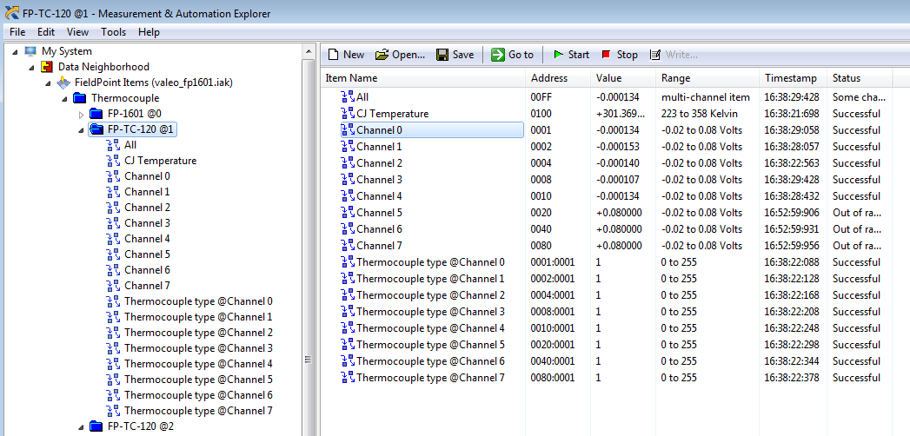This screenshot has width=910, height=436.
Task: Click the tree pane scroll up arrow
Action: (309, 52)
